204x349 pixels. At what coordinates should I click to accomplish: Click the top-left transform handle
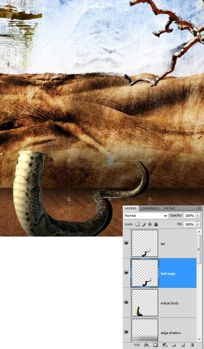point(69,160)
